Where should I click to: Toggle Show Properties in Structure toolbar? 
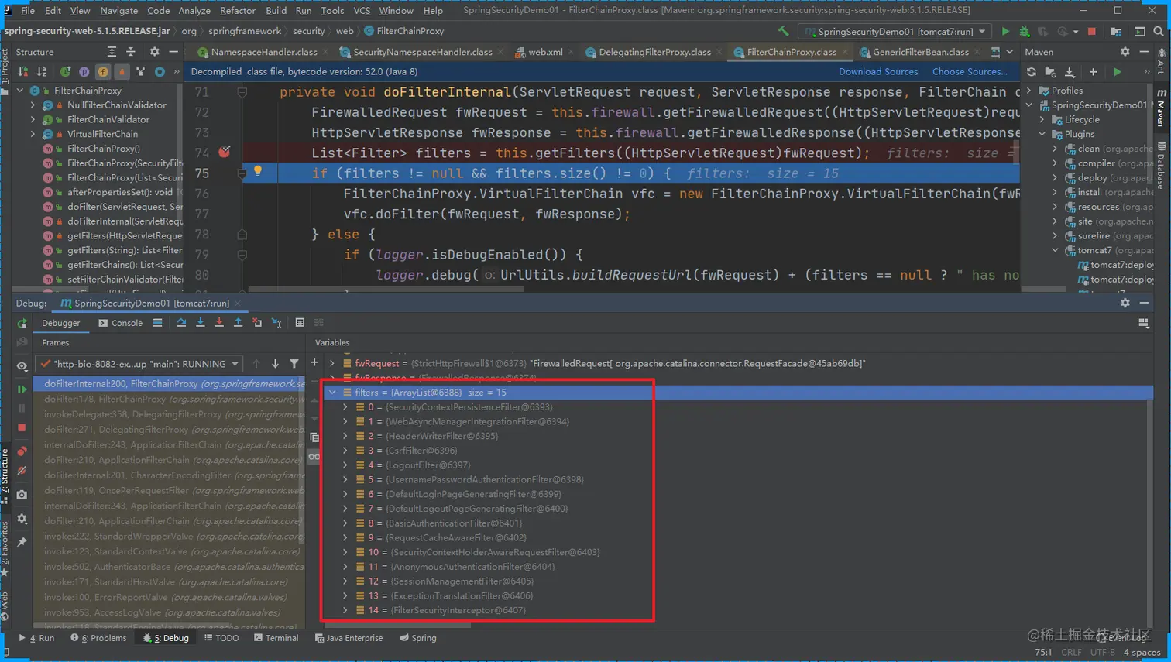[x=84, y=72]
